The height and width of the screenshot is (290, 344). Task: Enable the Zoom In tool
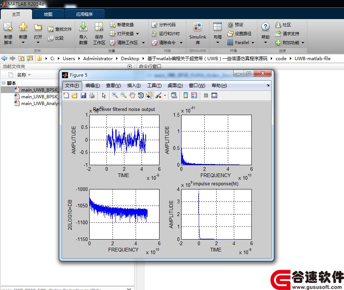pos(115,96)
